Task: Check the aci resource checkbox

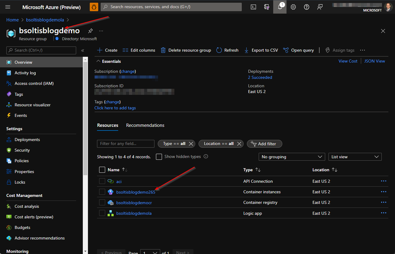Action: [102, 181]
